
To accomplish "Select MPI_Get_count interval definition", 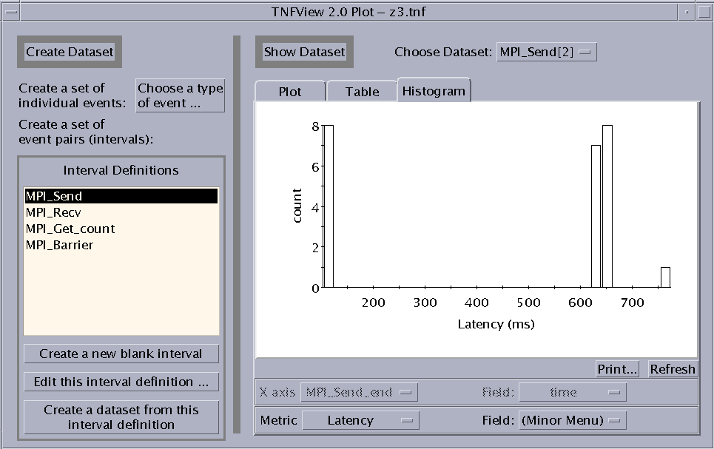I will coord(121,229).
